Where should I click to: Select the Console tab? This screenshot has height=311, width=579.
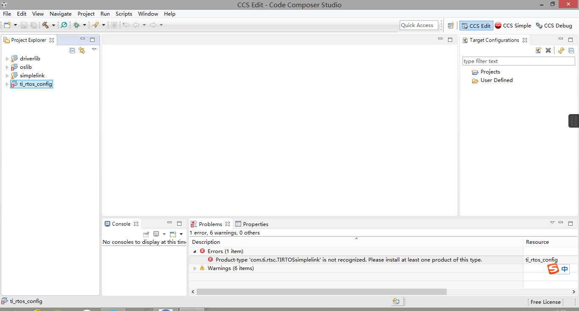click(x=121, y=224)
